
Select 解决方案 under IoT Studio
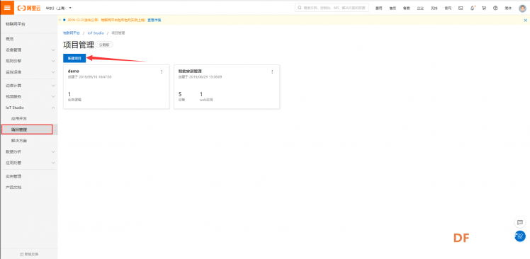click(19, 141)
